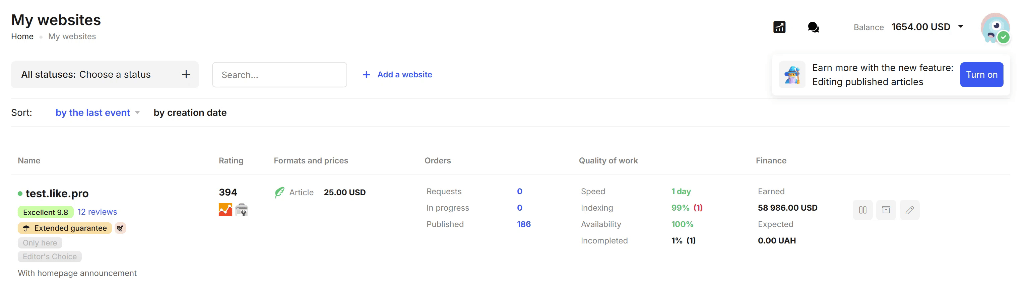Pause the test.like.pro website
The height and width of the screenshot is (290, 1028).
tap(862, 210)
